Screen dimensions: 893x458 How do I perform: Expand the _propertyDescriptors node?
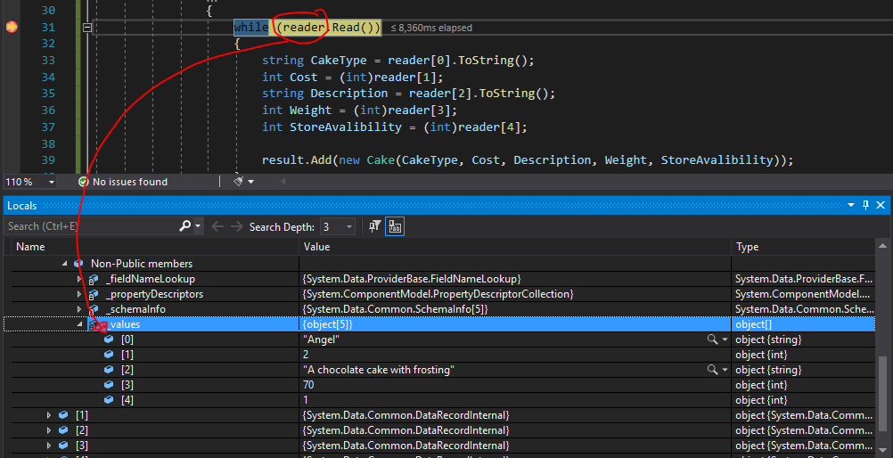(79, 294)
